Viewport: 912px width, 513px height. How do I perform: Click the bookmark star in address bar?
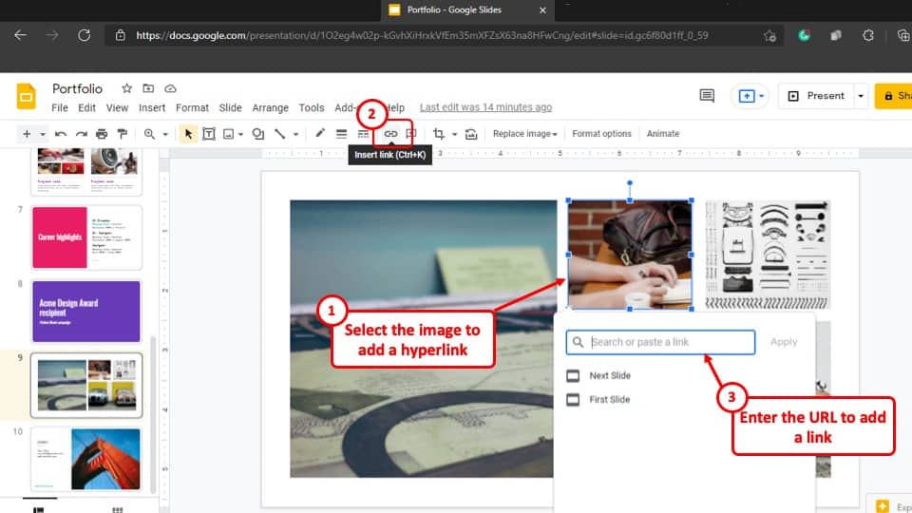point(769,36)
